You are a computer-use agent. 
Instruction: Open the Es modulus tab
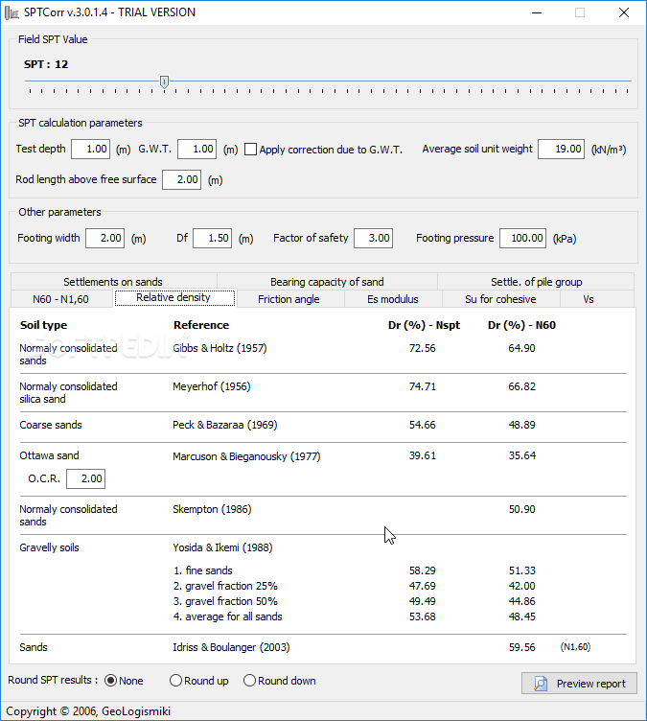click(x=393, y=299)
